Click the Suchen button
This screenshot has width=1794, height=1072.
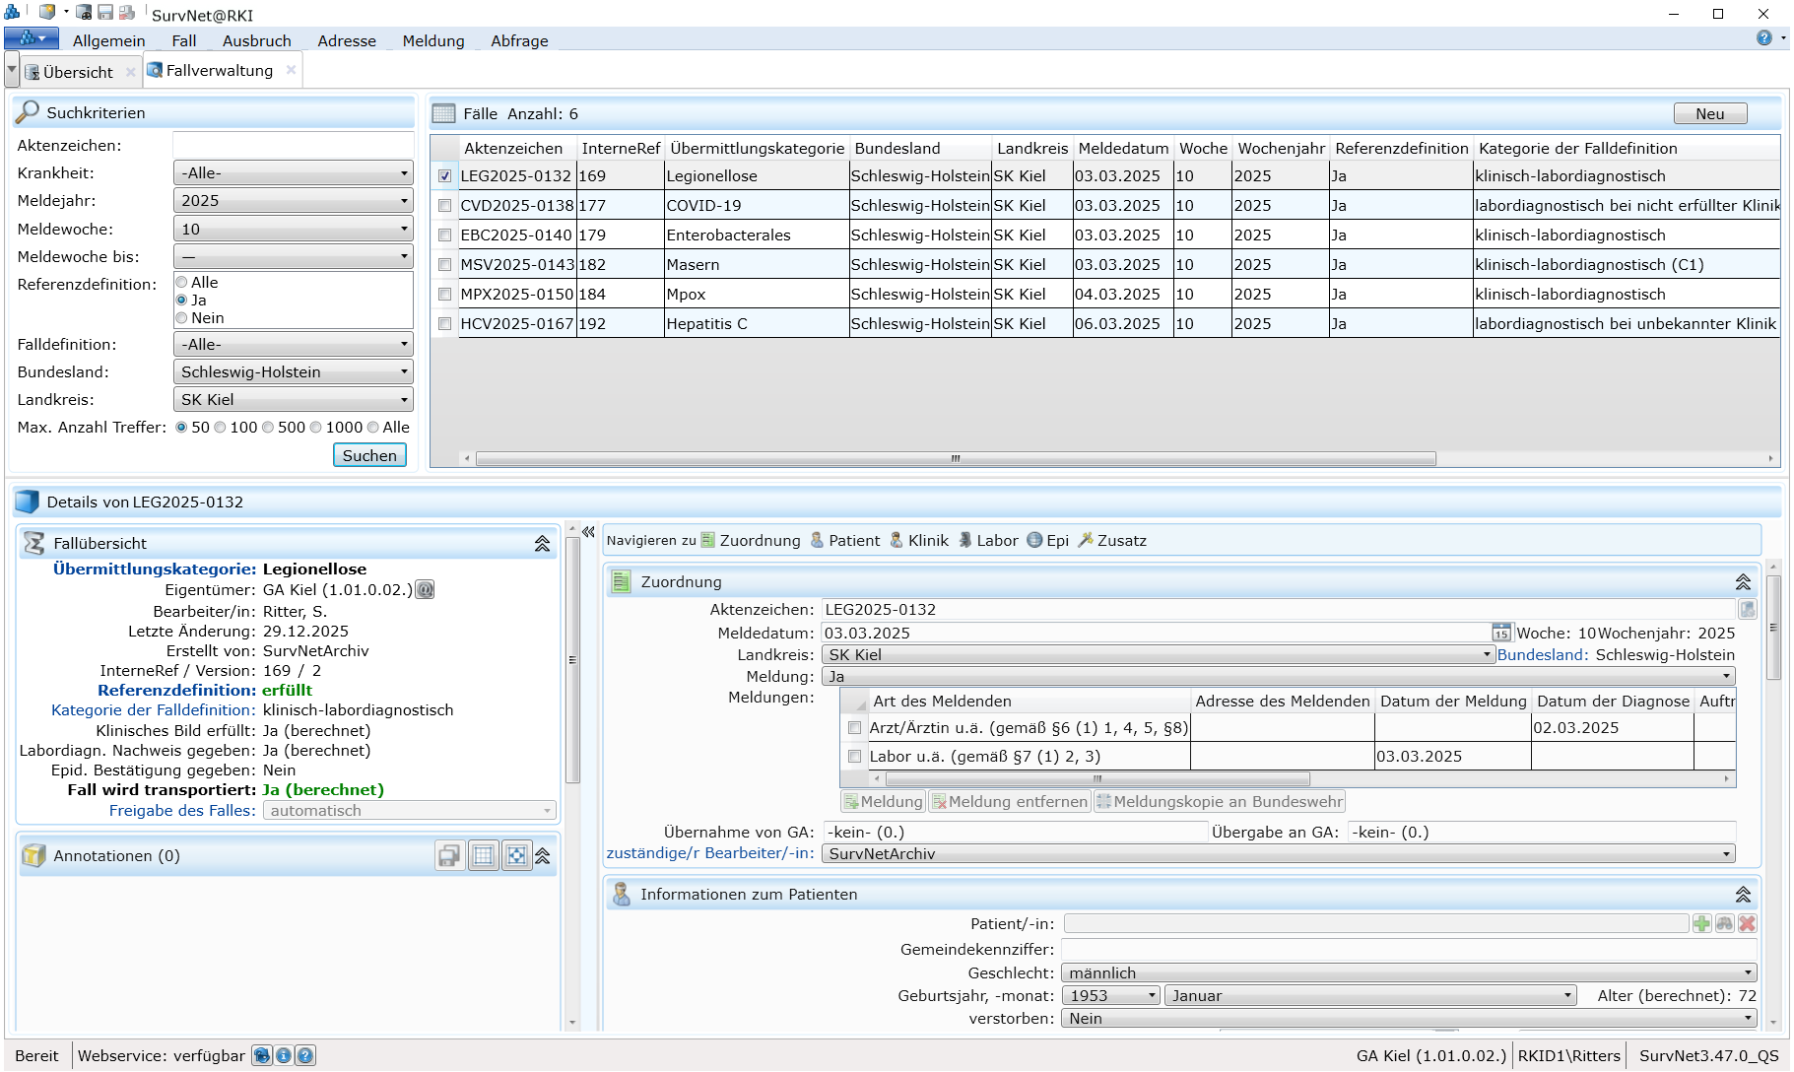coord(369,455)
